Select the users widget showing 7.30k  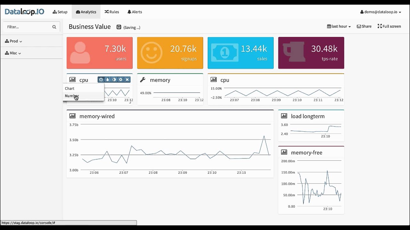coord(100,53)
